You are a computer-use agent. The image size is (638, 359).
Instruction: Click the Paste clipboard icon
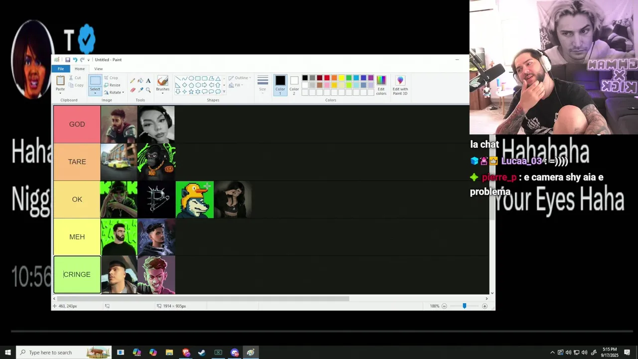[60, 80]
